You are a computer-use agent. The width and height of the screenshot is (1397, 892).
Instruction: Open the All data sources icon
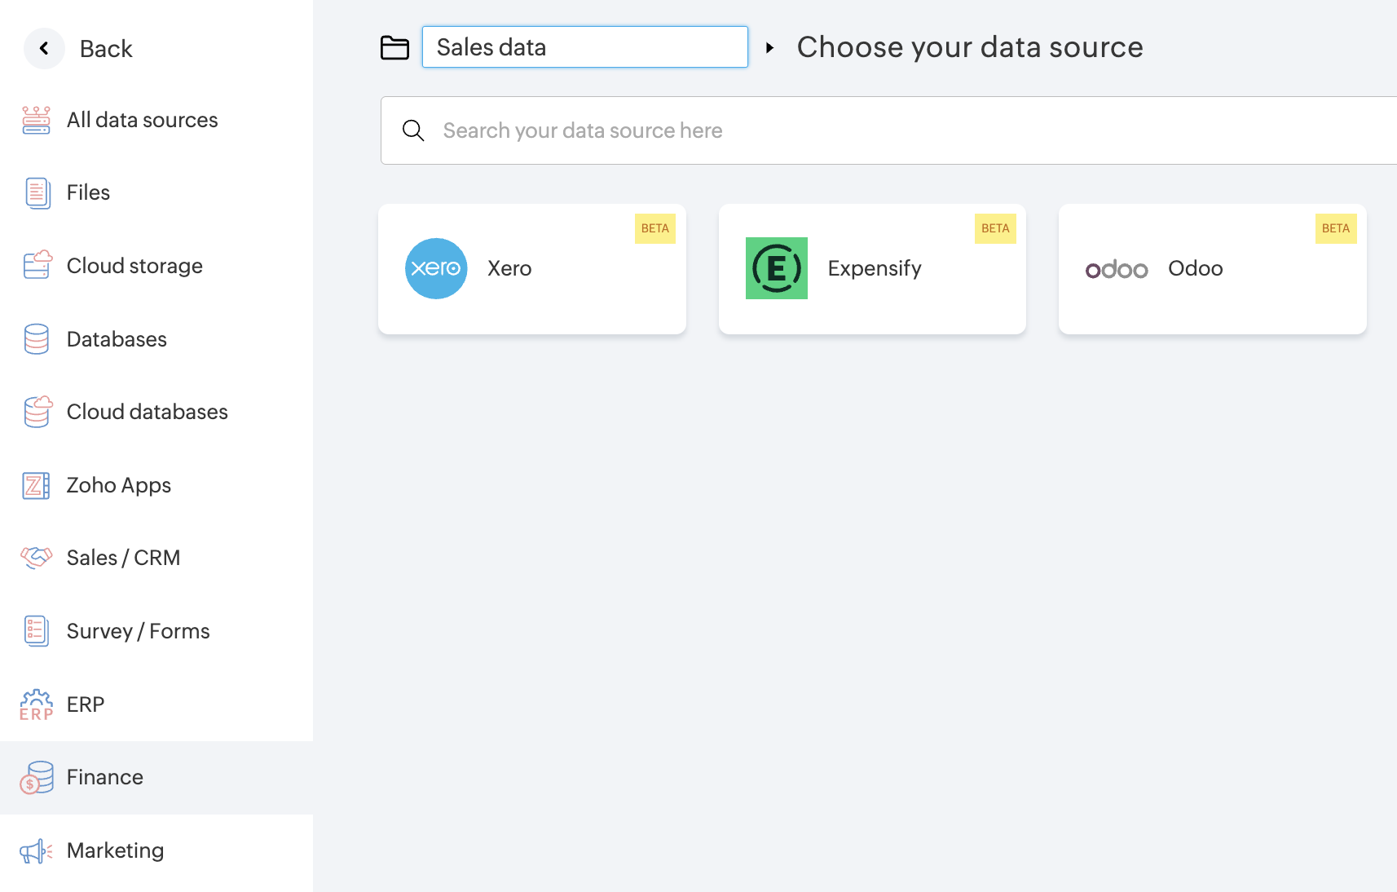click(36, 120)
